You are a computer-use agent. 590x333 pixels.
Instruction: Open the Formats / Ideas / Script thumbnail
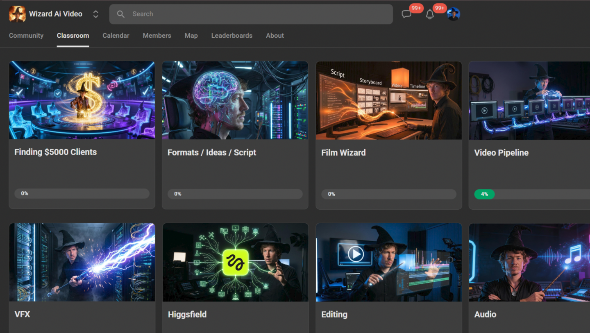(235, 100)
